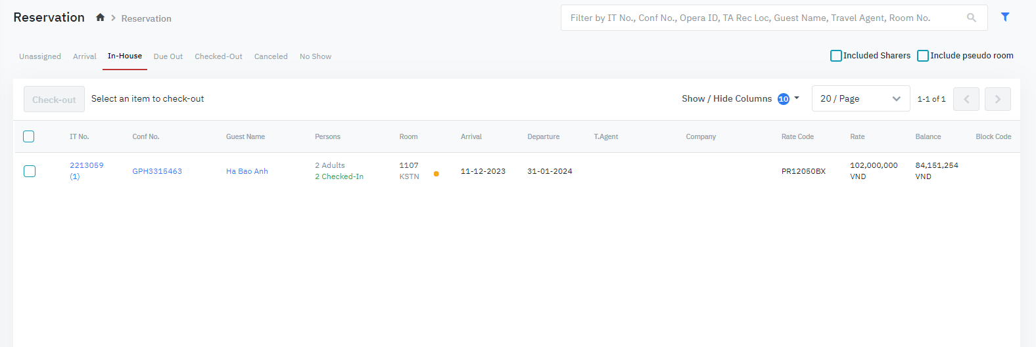Click the Persons column header
The image size is (1036, 347).
[327, 136]
